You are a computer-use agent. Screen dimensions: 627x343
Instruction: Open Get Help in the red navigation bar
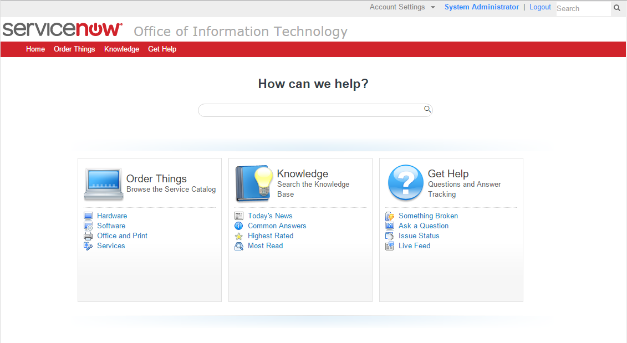pos(162,49)
